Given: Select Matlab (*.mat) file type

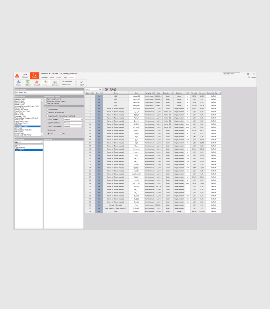Looking at the screenshot, I should click(x=20, y=105).
